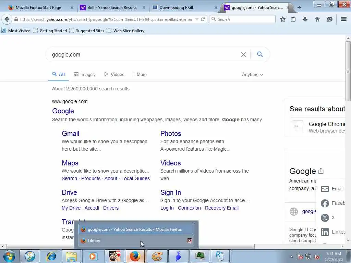The height and width of the screenshot is (263, 351).
Task: Click the taskbar clock showing 3:54 AM
Action: 333,256
